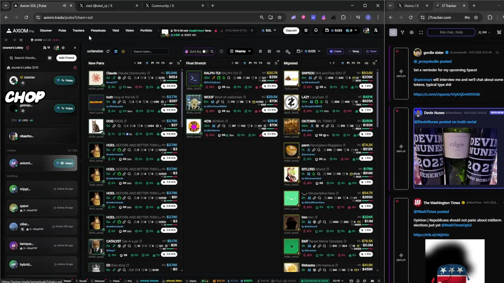Mute sound for Migrated column

click(x=367, y=63)
